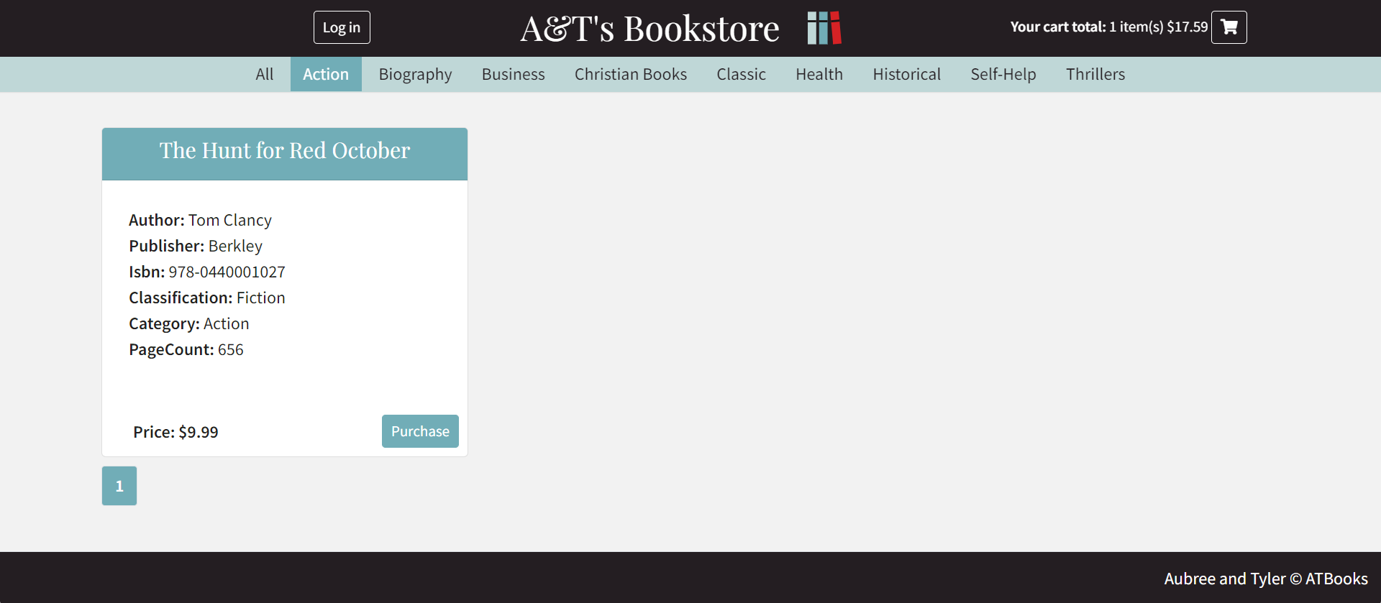Select the All category tab

tap(265, 74)
